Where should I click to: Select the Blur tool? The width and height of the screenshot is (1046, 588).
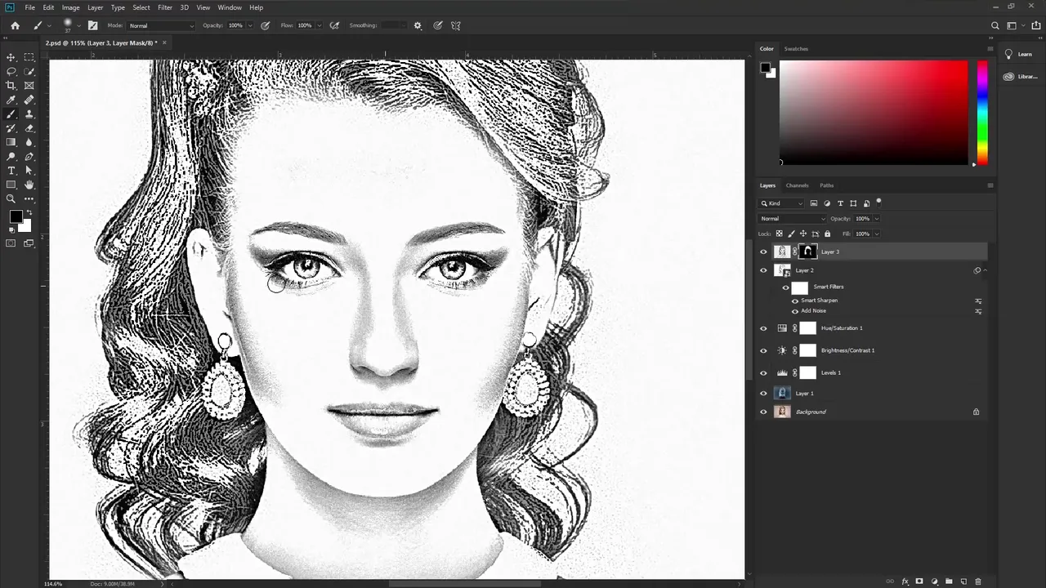point(29,142)
